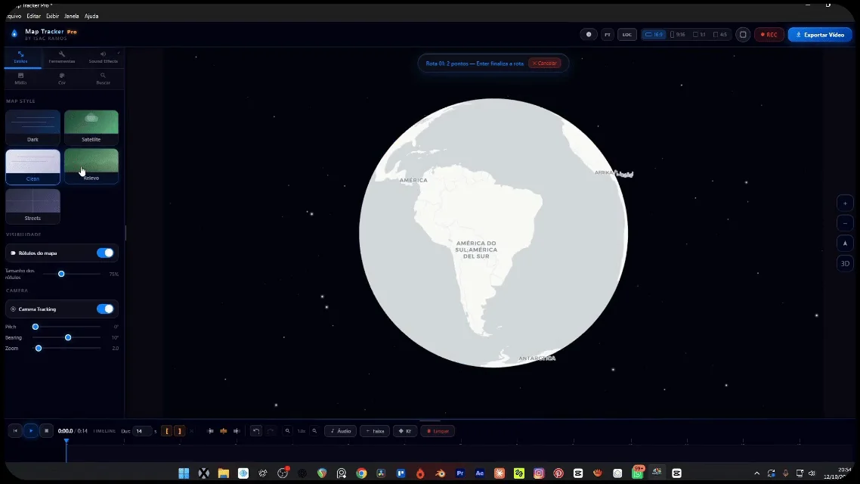Open Premiere Pro from taskbar
This screenshot has width=860, height=484.
pos(460,473)
